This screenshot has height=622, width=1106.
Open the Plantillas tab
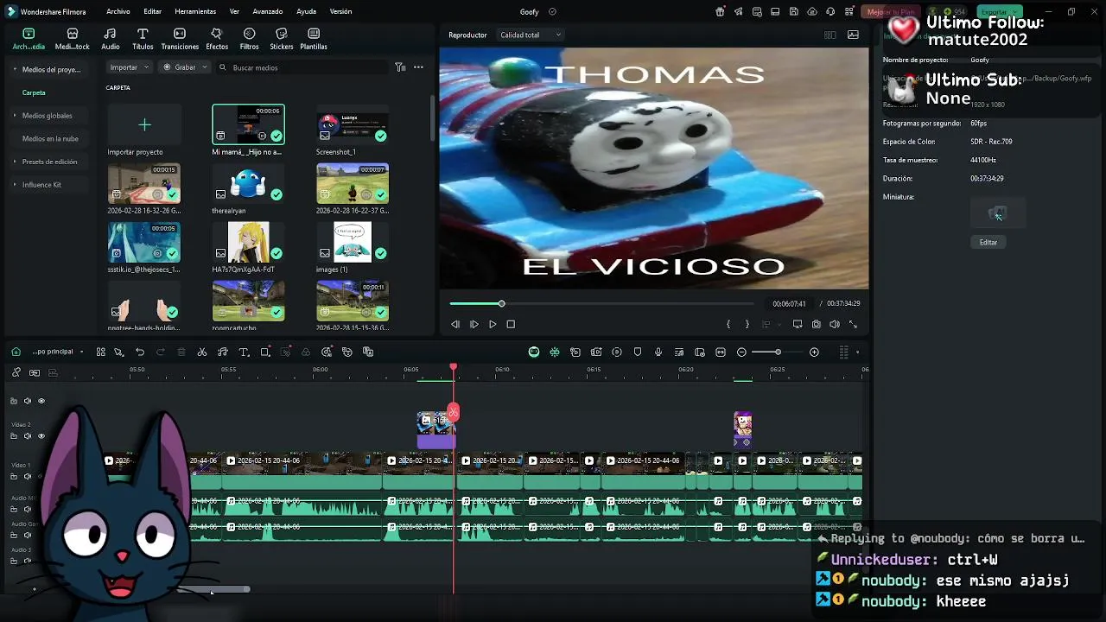click(314, 39)
